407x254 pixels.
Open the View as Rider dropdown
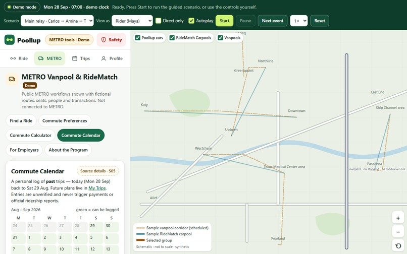pyautogui.click(x=132, y=21)
